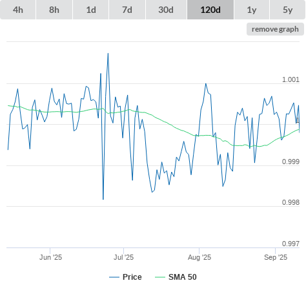This screenshot has width=306, height=294.
Task: Toggle the Price series in legend
Action: [x=132, y=277]
